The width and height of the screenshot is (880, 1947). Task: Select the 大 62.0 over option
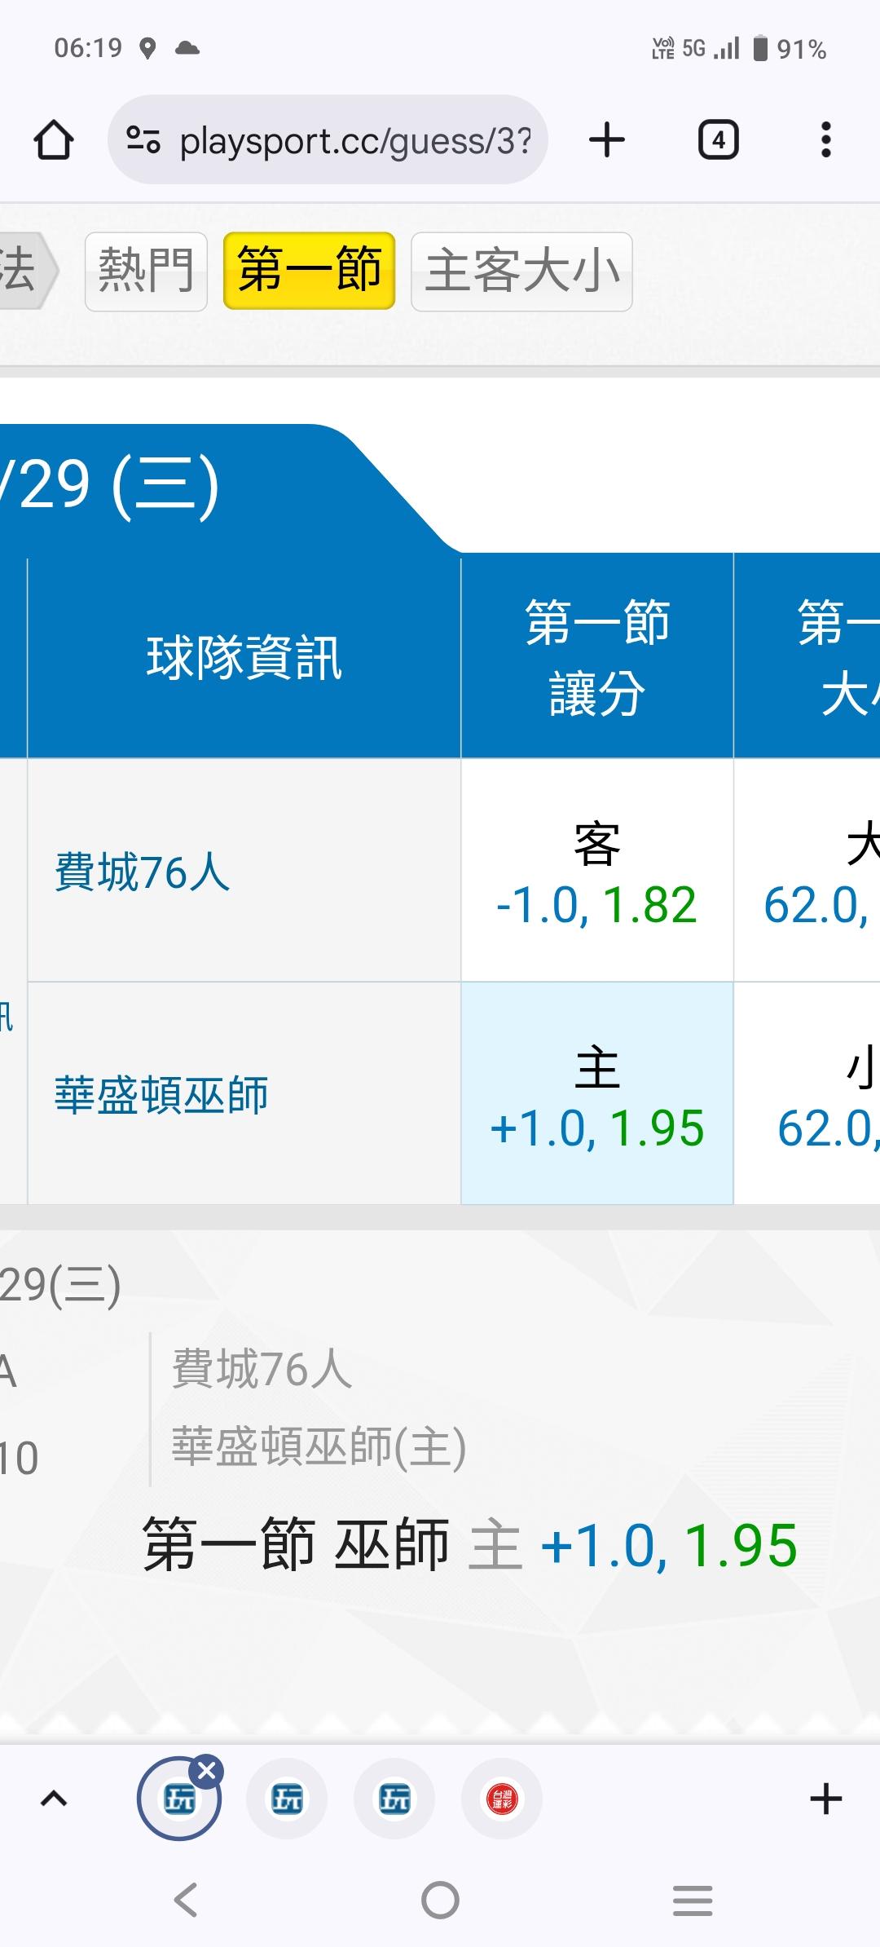point(815,871)
